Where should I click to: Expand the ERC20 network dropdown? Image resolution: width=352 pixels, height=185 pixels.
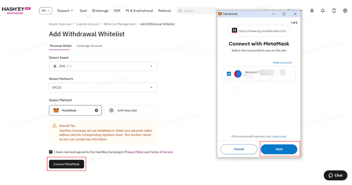[103, 88]
